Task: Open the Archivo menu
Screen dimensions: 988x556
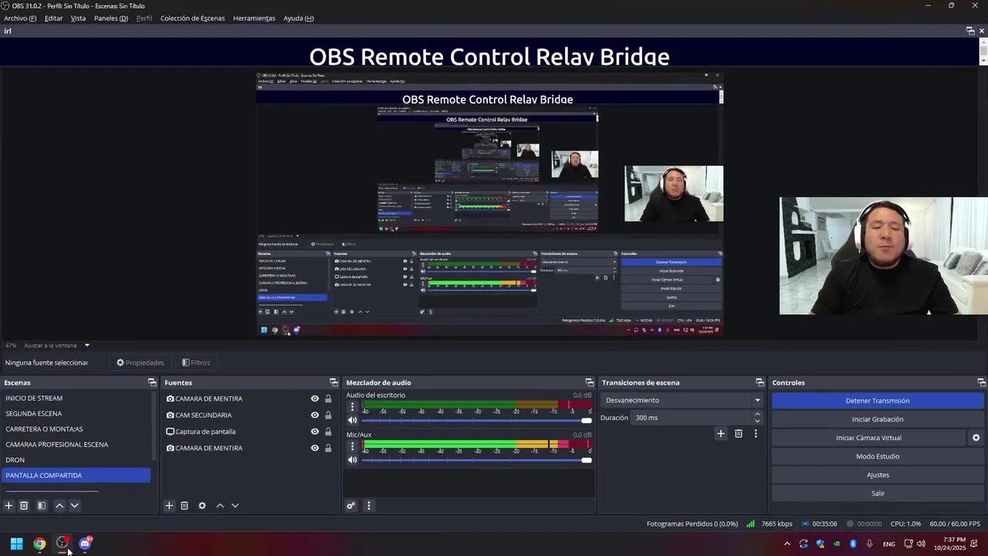Action: click(20, 18)
